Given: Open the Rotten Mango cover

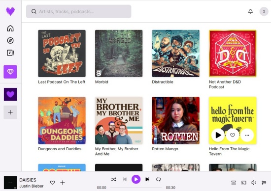Looking at the screenshot, I should 175,120.
